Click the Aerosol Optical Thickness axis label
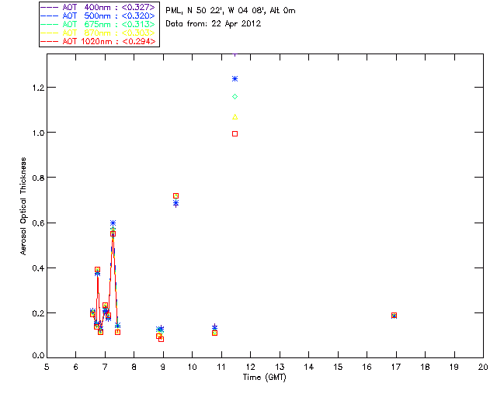The image size is (497, 397). 23,206
